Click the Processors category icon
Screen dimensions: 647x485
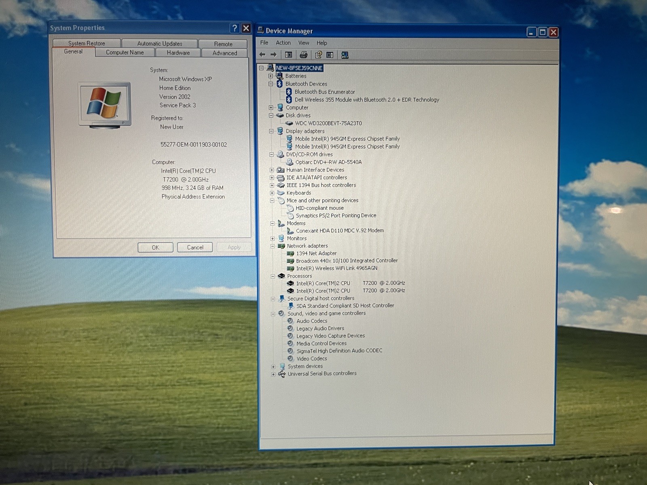pos(281,276)
